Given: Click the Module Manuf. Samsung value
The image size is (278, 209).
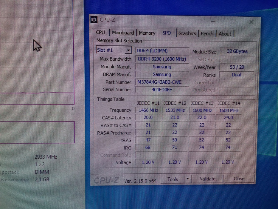Looking at the screenshot, I should tap(162, 67).
